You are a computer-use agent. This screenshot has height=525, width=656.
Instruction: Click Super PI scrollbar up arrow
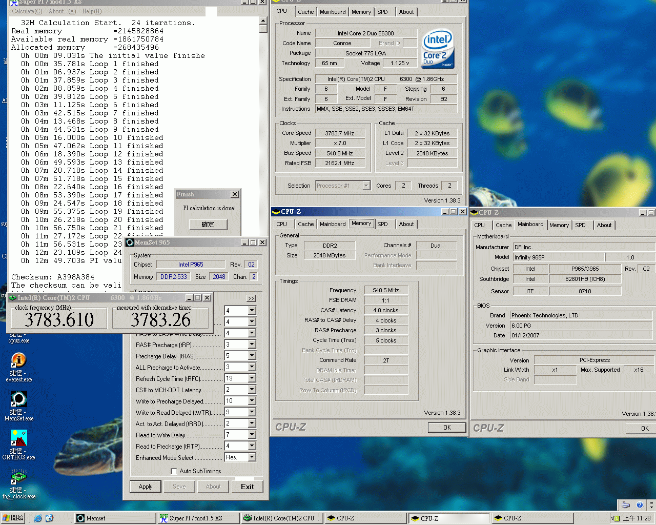coord(263,21)
